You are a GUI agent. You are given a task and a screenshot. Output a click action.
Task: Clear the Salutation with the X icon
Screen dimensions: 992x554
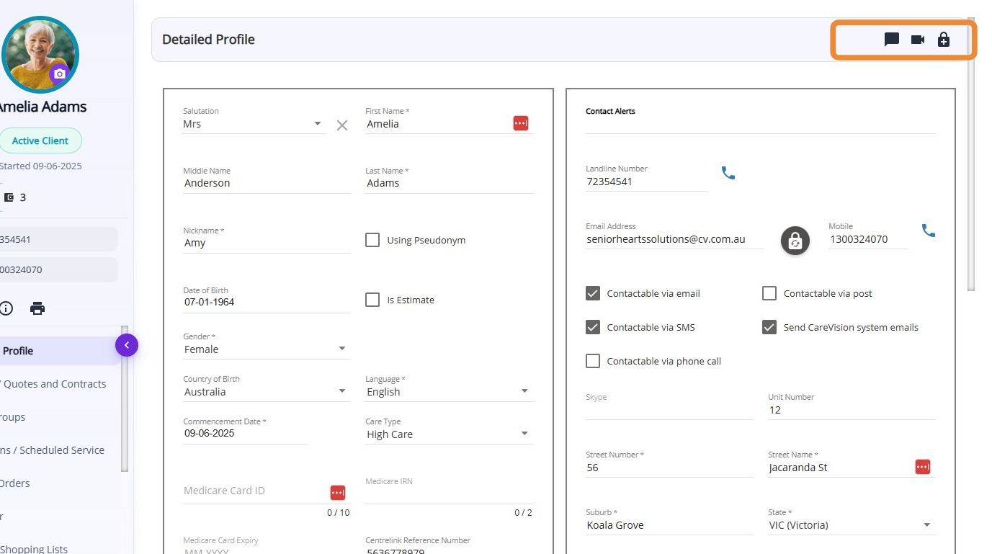click(342, 125)
